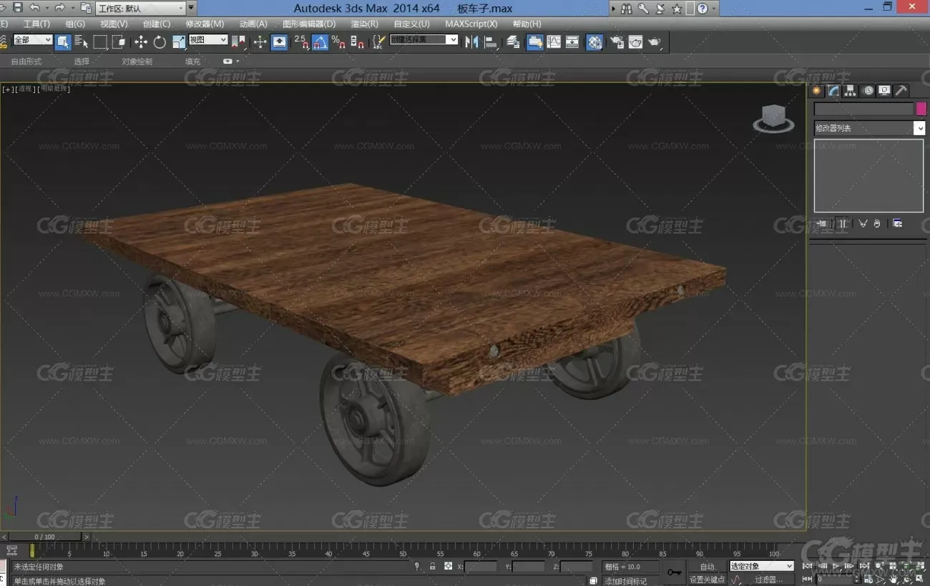Image resolution: width=930 pixels, height=586 pixels.
Task: Open the 视图 reference coordinate dropdown
Action: [208, 40]
